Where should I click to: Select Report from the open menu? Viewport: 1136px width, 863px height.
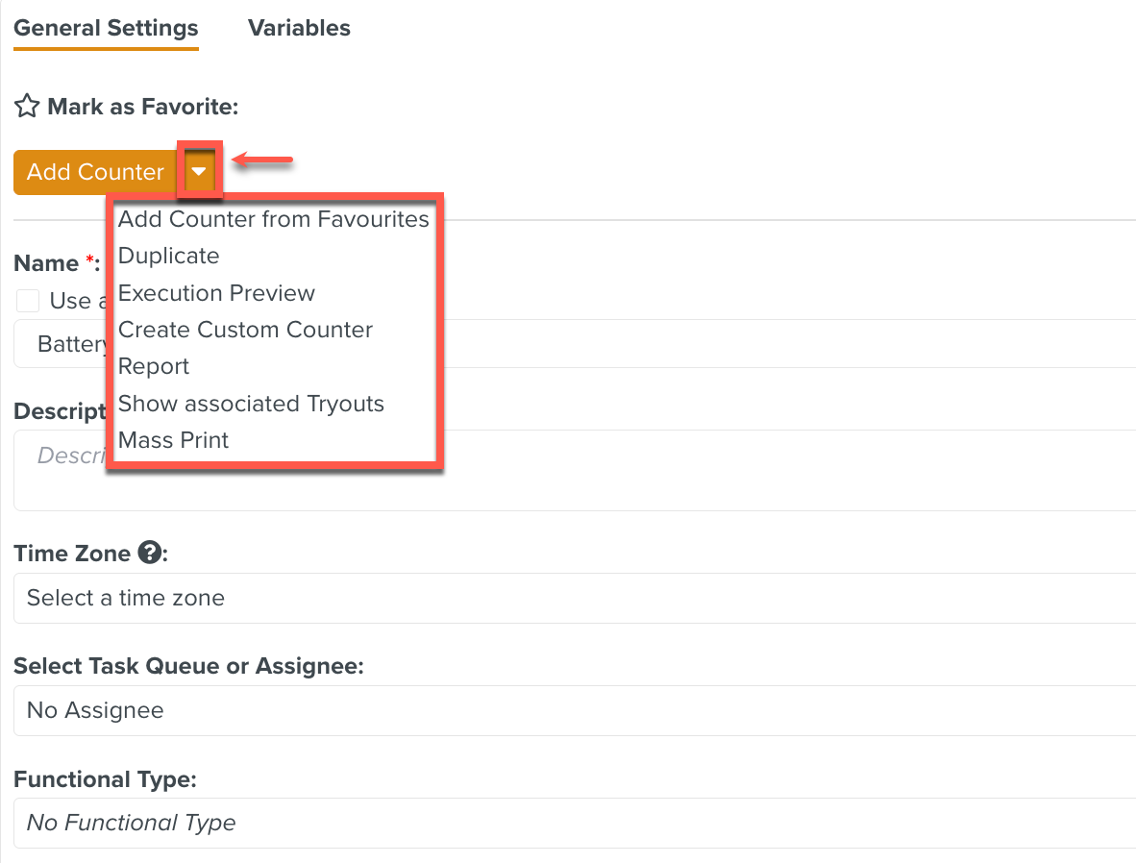(154, 366)
